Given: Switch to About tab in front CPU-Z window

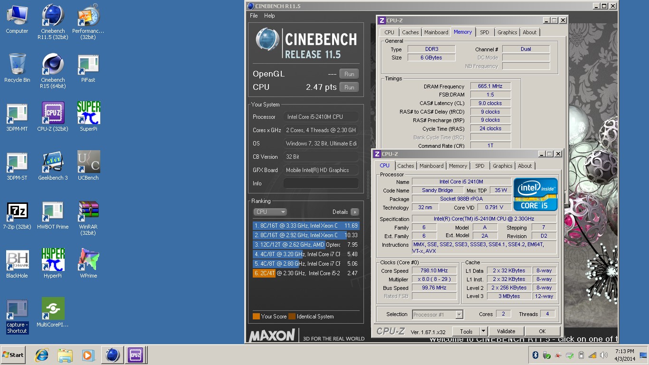Looking at the screenshot, I should click(525, 166).
